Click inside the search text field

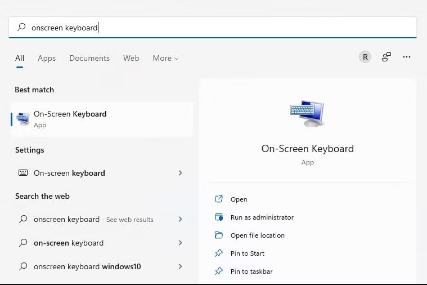[x=213, y=28]
